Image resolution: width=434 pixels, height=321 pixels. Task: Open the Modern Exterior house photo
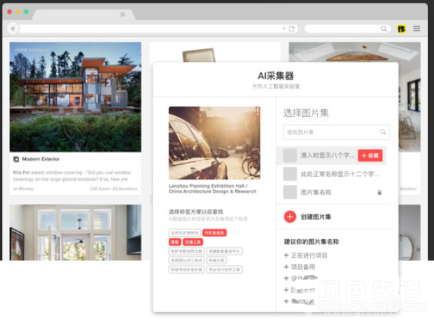75,97
